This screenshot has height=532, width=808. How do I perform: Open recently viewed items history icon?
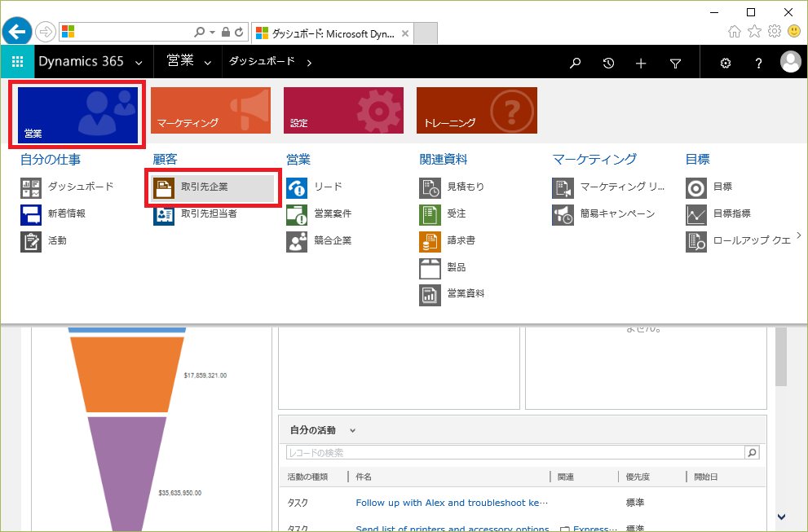[x=608, y=63]
